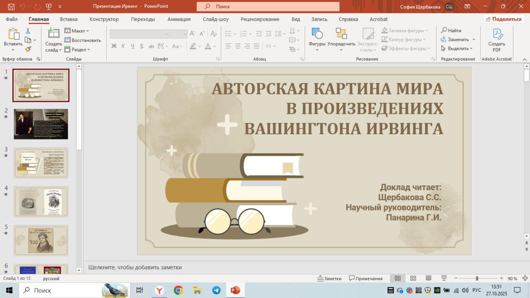
Task: Toggle Normal view in status bar
Action: (x=397, y=279)
